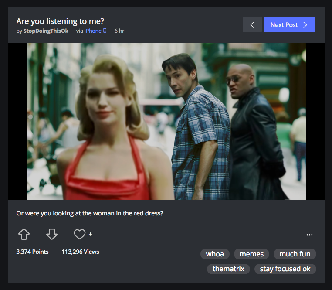The image size is (332, 290).
Task: Favorite the post with the heart icon
Action: [80, 234]
